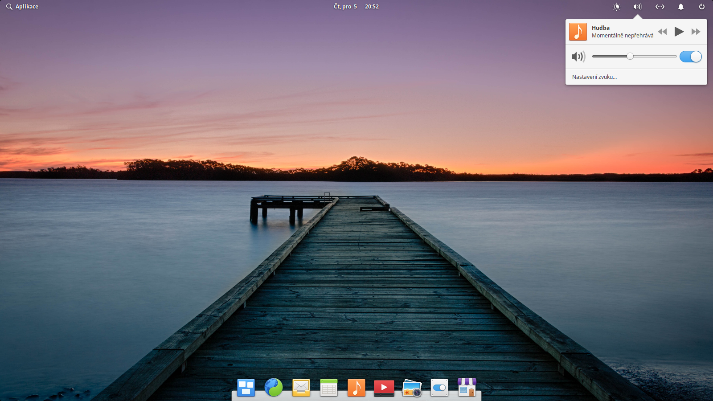
Task: Launch the web browser from the dock
Action: pos(273,387)
